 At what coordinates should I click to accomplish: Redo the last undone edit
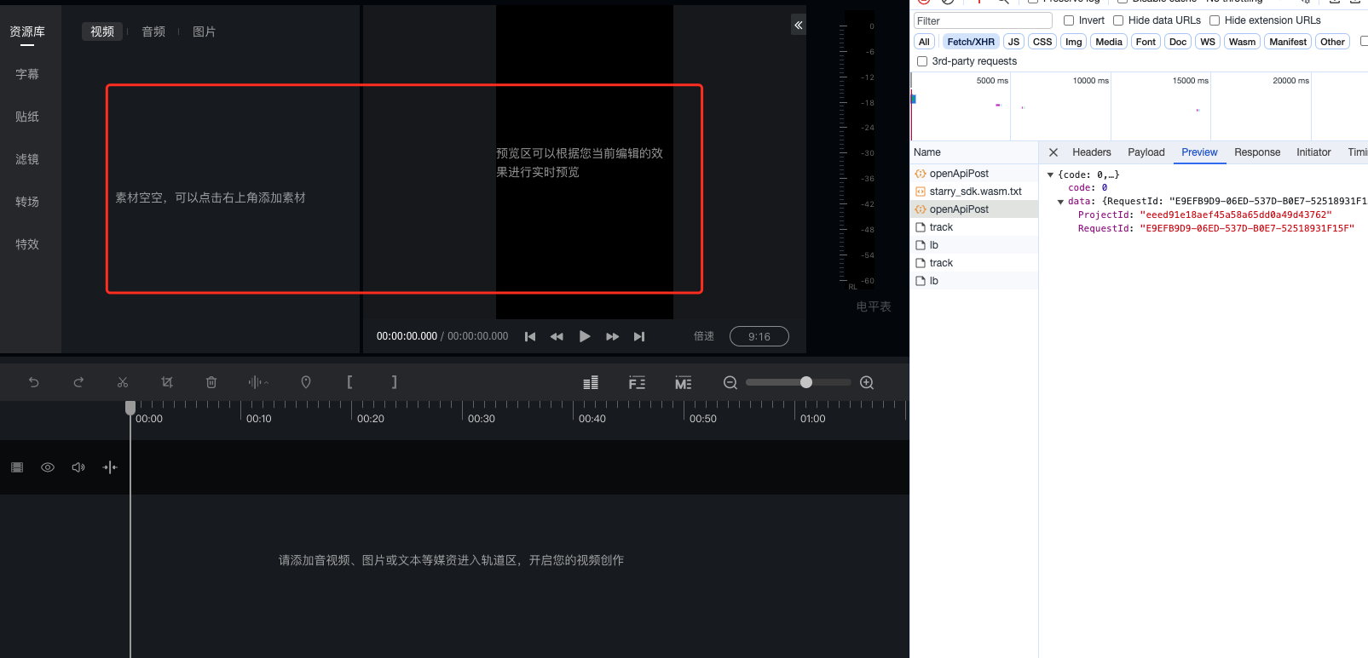78,382
